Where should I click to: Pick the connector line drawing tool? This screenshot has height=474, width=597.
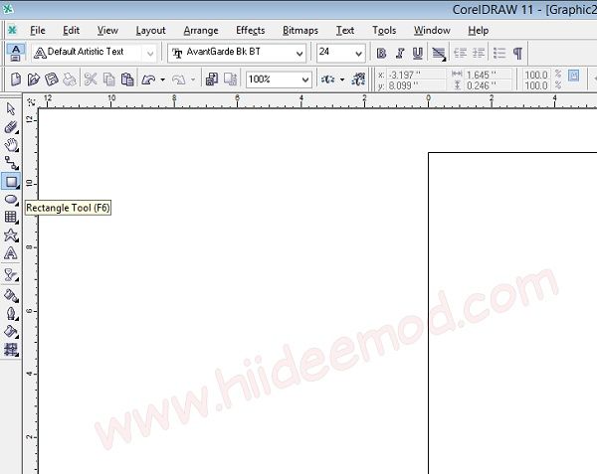coord(11,163)
